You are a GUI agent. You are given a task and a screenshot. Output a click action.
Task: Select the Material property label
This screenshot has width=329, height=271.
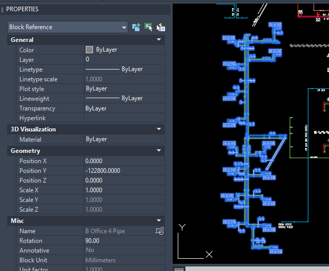pos(31,140)
